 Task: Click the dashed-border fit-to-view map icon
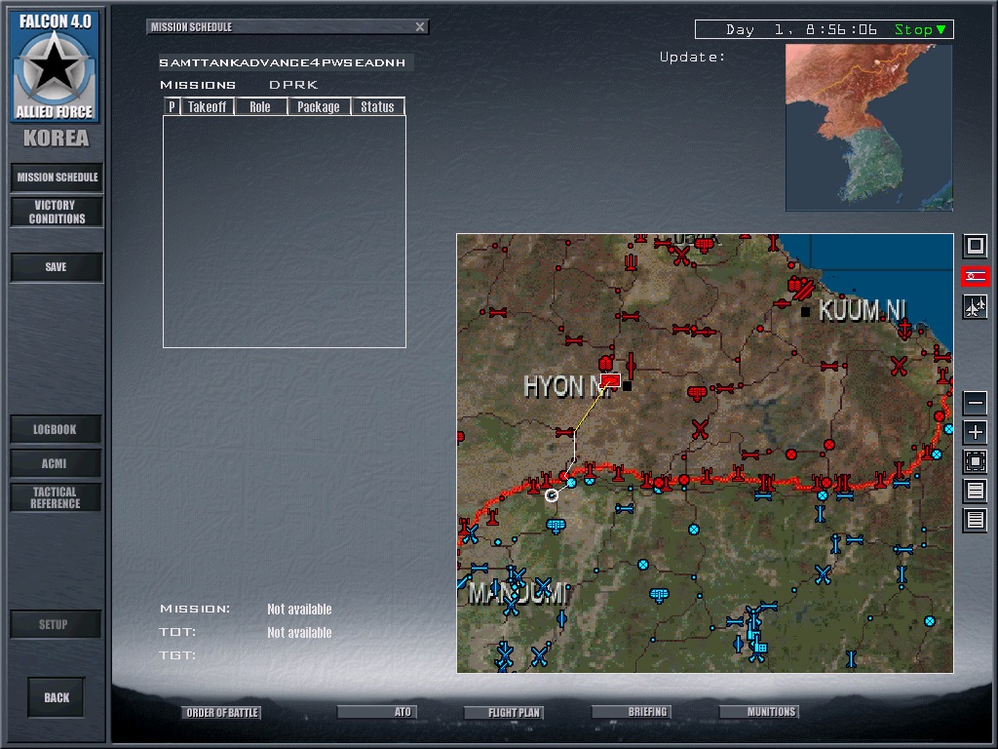[975, 461]
